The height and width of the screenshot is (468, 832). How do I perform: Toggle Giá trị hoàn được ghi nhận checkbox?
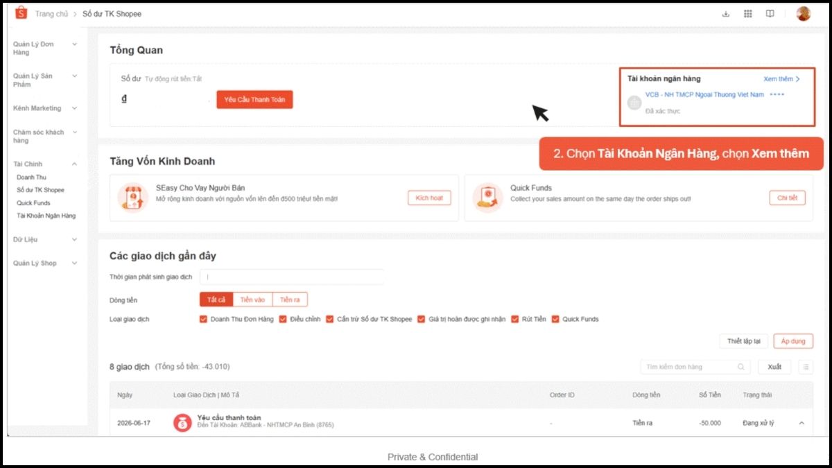[422, 319]
